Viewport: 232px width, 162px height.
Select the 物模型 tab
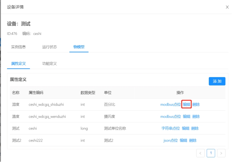point(79,47)
